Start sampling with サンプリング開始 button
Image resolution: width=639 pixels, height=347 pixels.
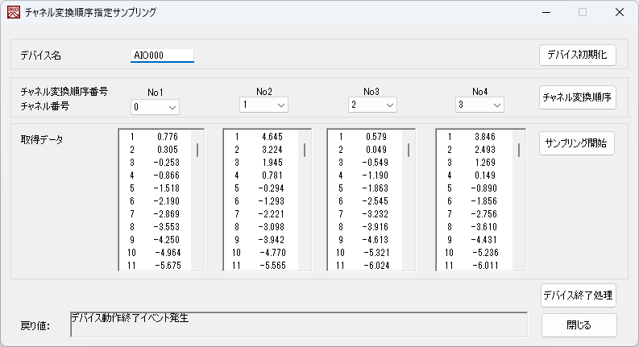(x=577, y=144)
